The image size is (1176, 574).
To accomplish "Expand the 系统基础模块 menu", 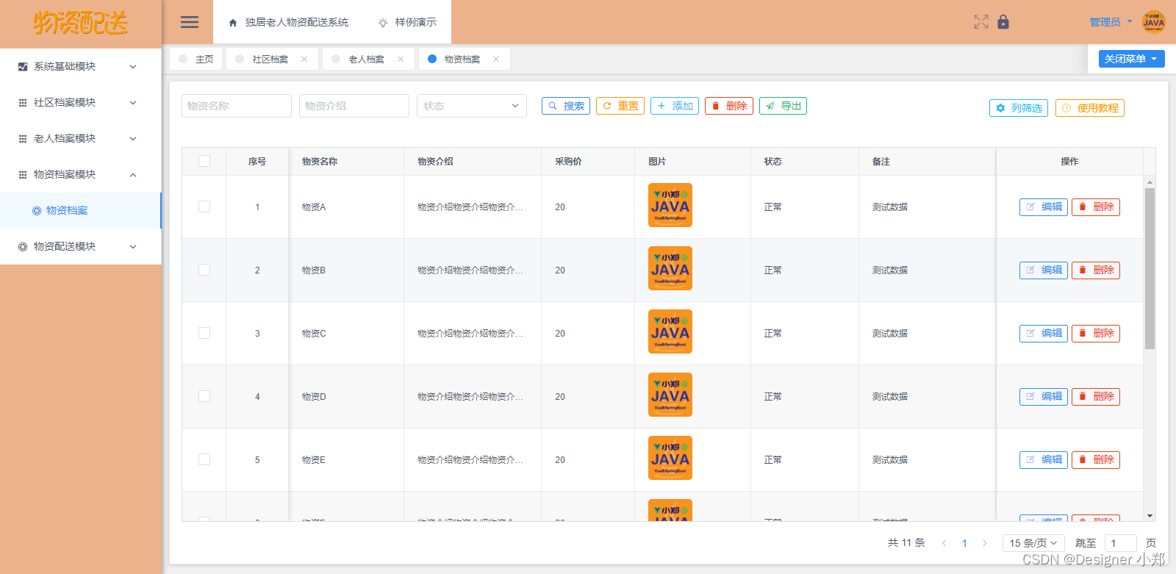I will point(81,67).
